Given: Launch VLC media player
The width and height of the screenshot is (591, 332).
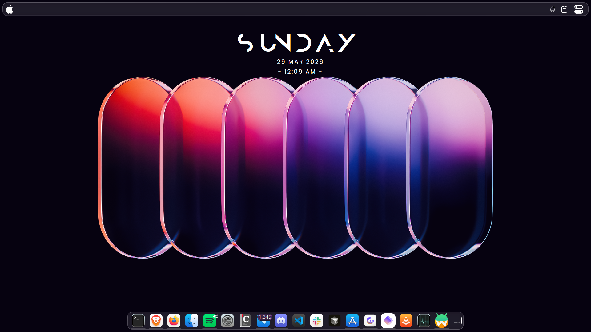Looking at the screenshot, I should [406, 321].
